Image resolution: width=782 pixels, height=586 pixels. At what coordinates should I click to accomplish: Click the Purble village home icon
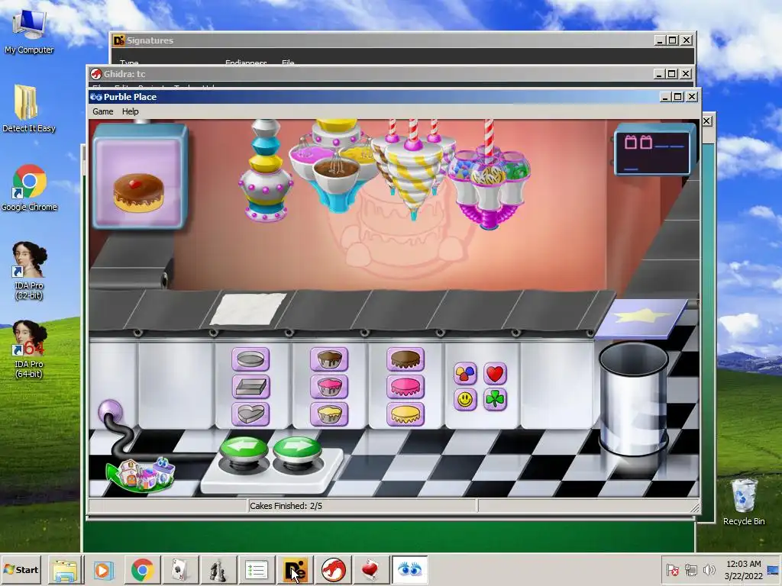(x=141, y=475)
